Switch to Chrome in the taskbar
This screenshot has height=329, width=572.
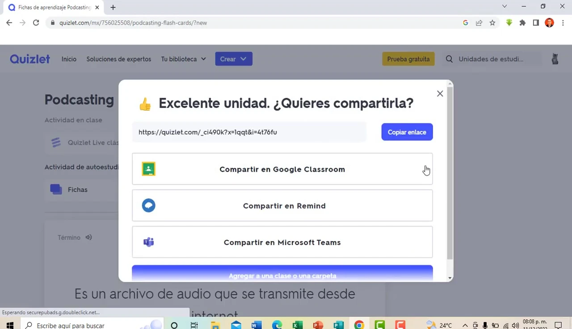pos(359,325)
